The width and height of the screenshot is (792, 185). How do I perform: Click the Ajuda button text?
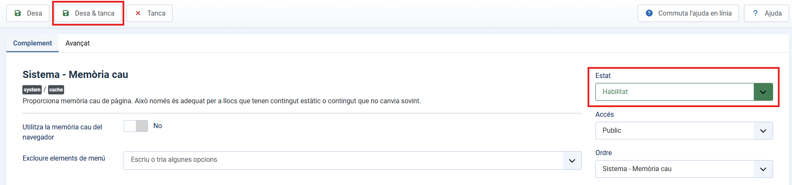(773, 13)
